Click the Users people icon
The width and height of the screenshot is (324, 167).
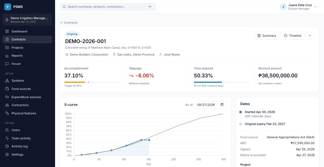pos(7,130)
